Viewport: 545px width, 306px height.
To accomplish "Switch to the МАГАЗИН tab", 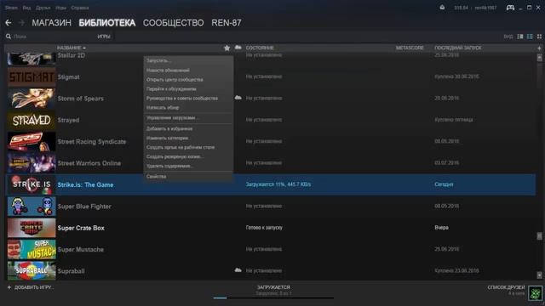I will (51, 23).
